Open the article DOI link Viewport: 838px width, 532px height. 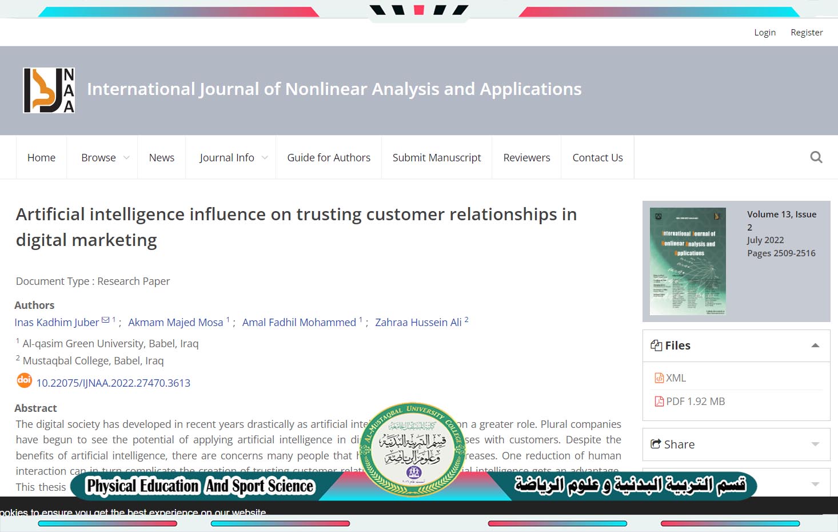pyautogui.click(x=113, y=383)
